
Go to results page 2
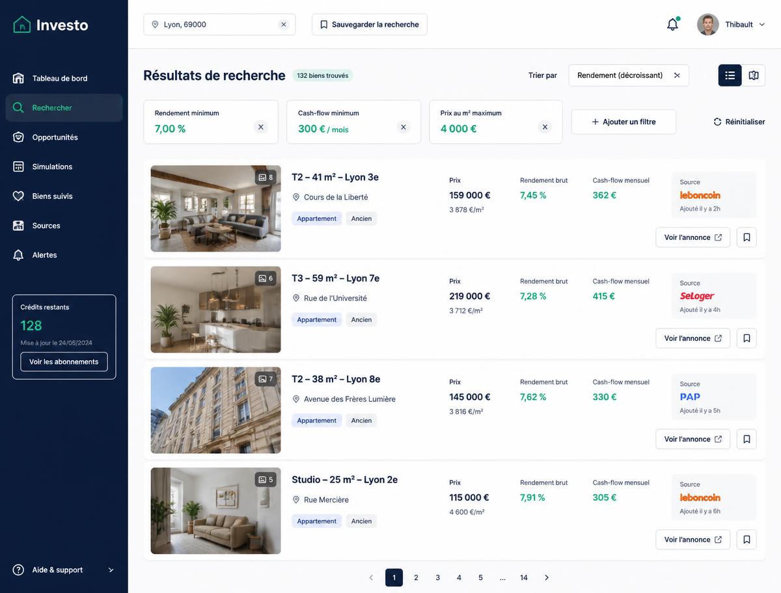pos(416,577)
